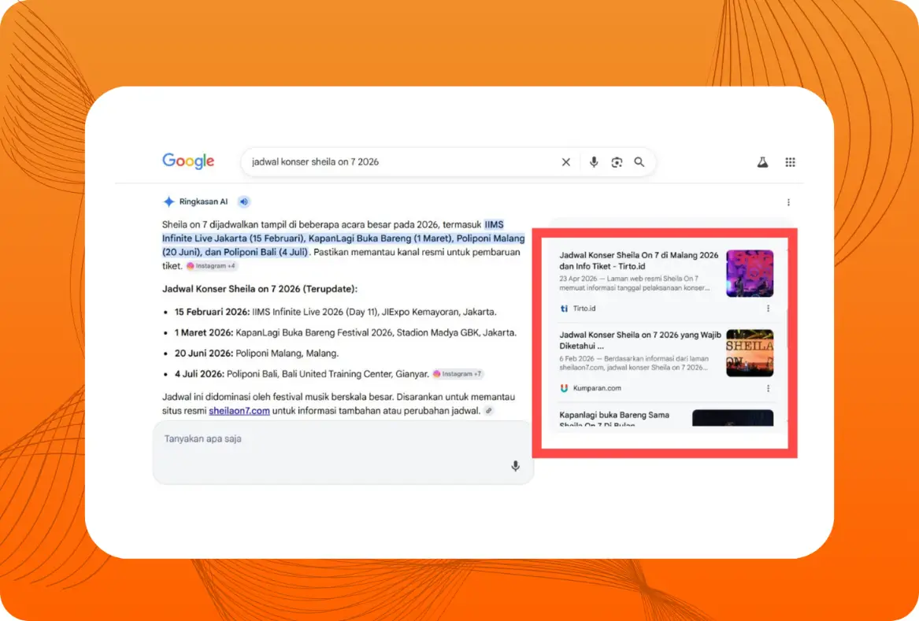Open options menu for Tirto.id result
919x621 pixels.
click(769, 309)
